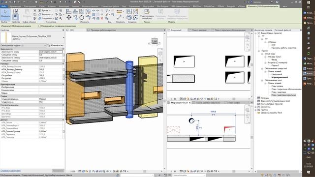
Task: Expand the Семейства tree node
Action: pyautogui.click(x=256, y=107)
